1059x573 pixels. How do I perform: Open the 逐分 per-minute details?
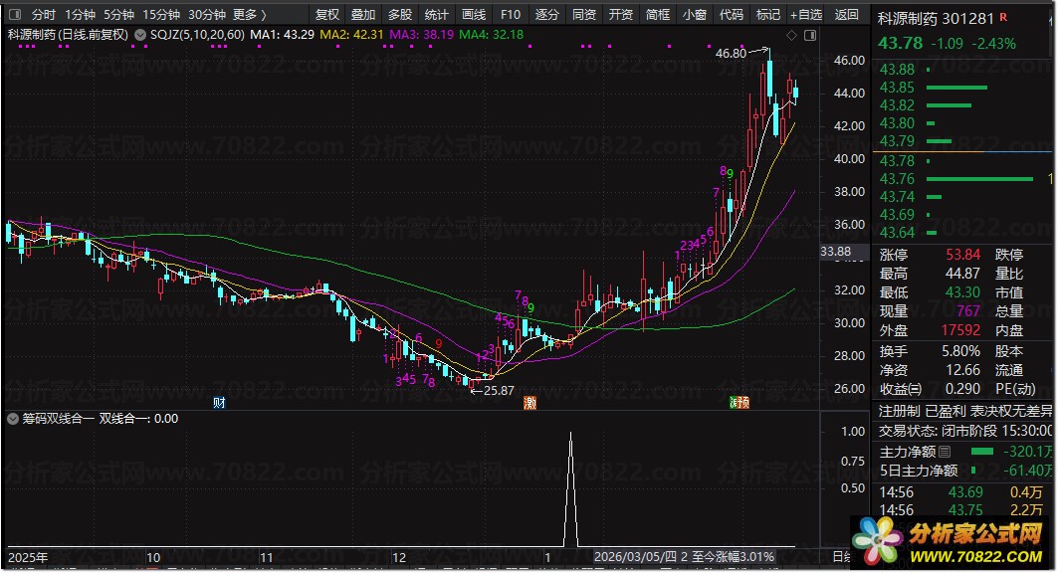coord(547,14)
